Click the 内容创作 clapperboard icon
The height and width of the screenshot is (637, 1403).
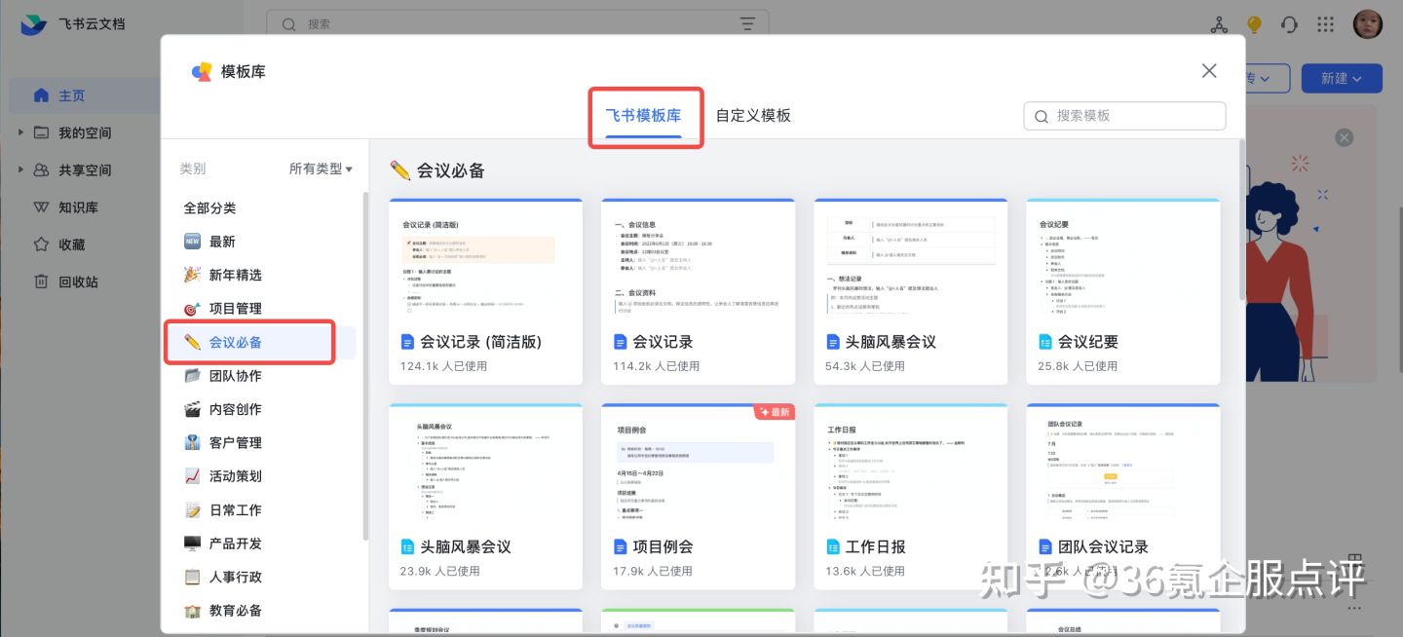coord(192,409)
